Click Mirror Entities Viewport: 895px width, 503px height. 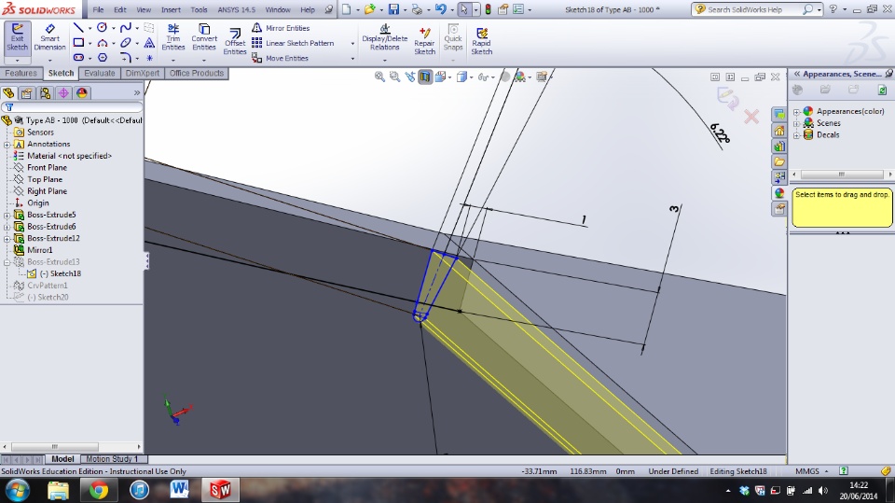coord(281,28)
